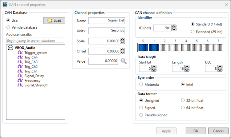
Task: Choose Extended (29-bit) identifier
Action: [192, 32]
